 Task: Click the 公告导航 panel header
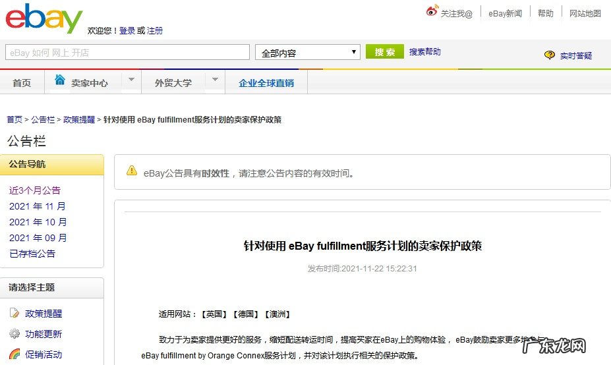click(52, 165)
